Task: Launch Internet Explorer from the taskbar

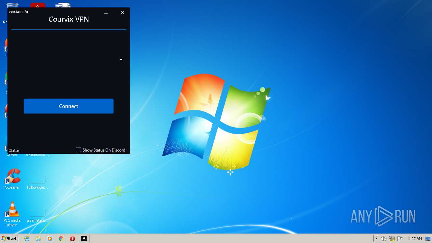Action: click(27, 239)
